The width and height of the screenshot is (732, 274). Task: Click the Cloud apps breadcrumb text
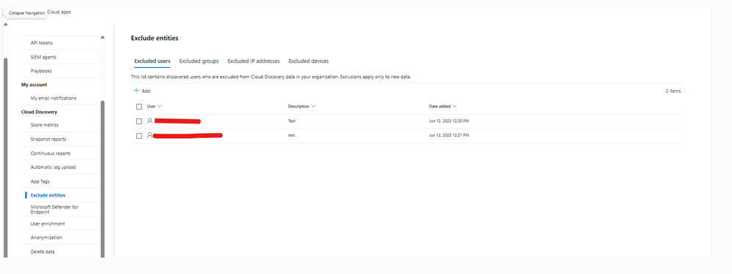point(59,12)
